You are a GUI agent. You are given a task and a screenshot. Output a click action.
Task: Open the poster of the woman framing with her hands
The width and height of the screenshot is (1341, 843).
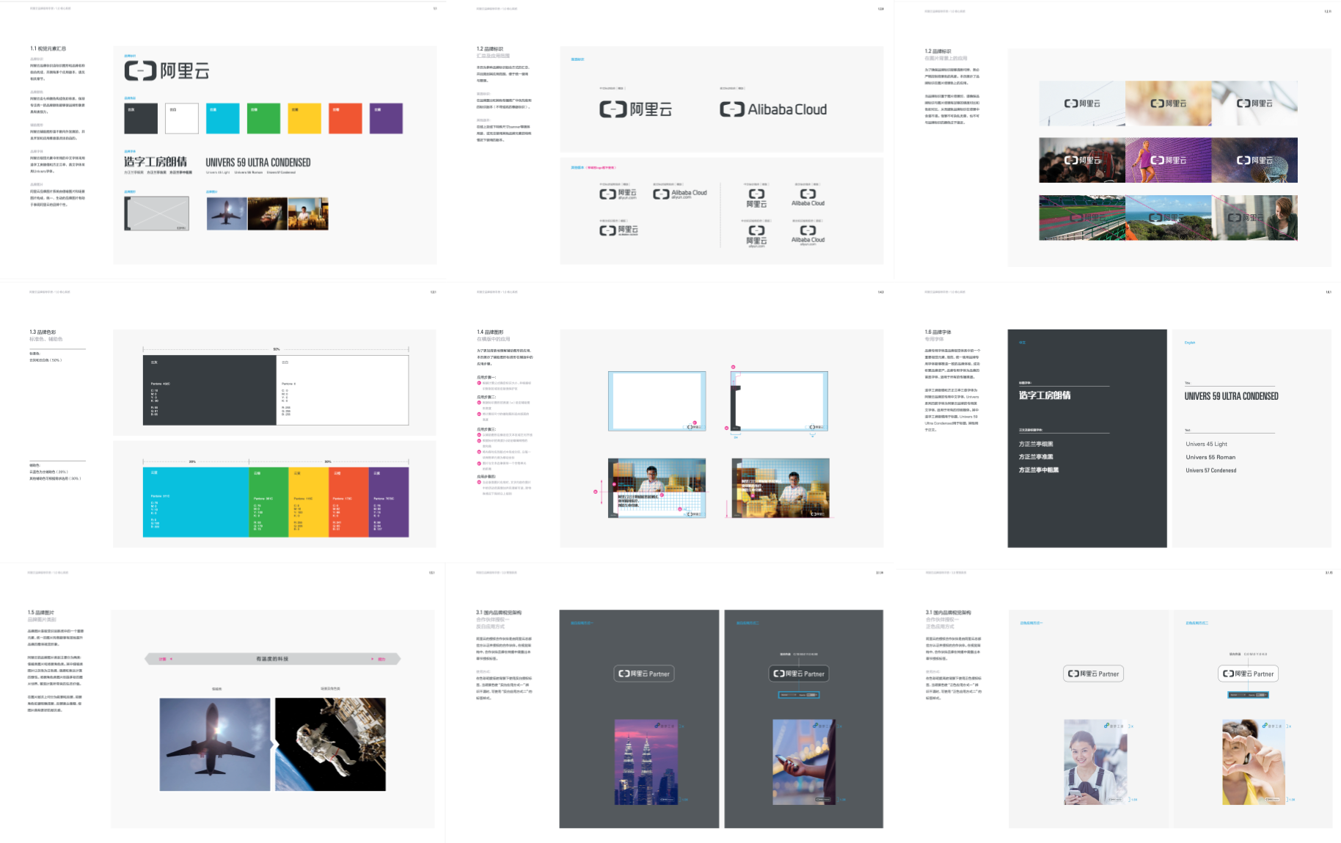1254,762
